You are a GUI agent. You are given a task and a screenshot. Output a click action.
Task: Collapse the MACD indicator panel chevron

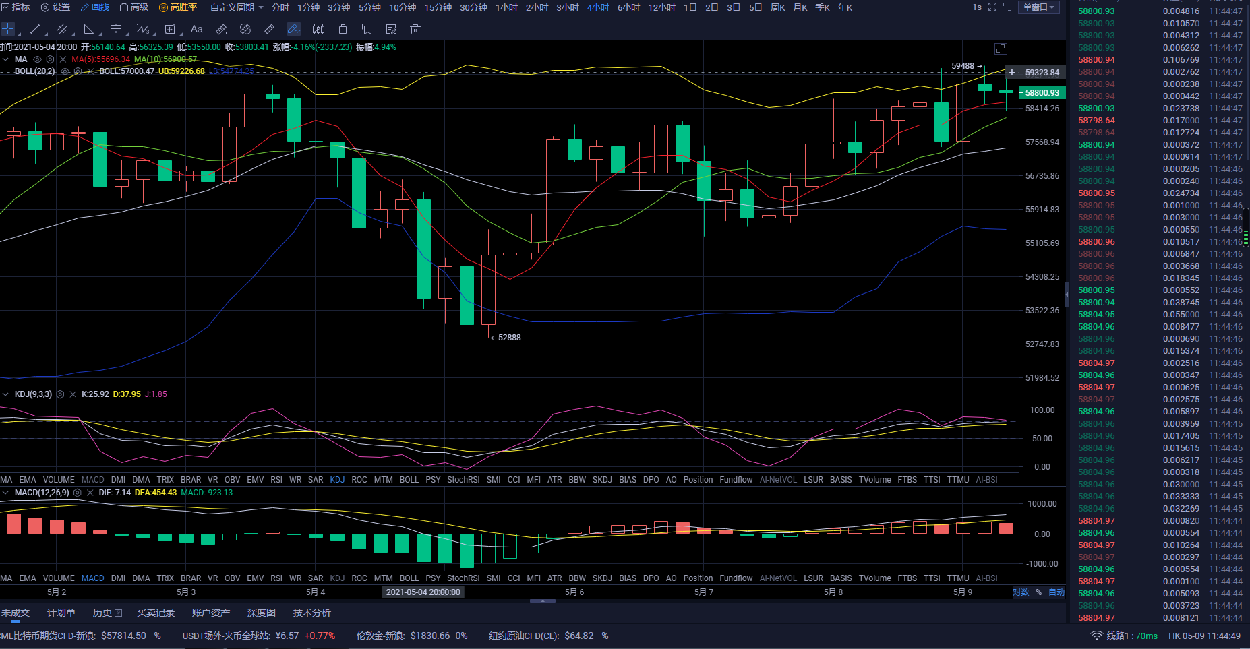(x=5, y=493)
